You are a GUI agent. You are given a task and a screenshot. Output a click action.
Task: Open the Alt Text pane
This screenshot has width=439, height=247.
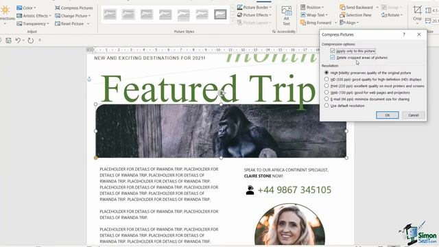coord(286,16)
